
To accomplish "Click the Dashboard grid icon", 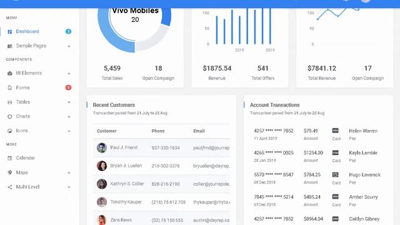I will [10, 32].
